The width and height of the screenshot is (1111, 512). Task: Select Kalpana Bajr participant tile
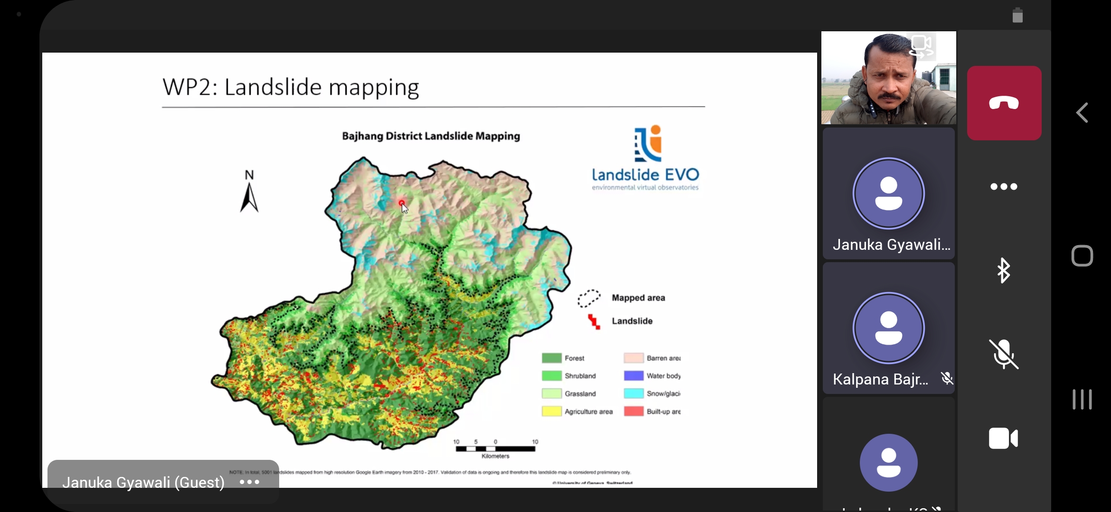point(888,328)
